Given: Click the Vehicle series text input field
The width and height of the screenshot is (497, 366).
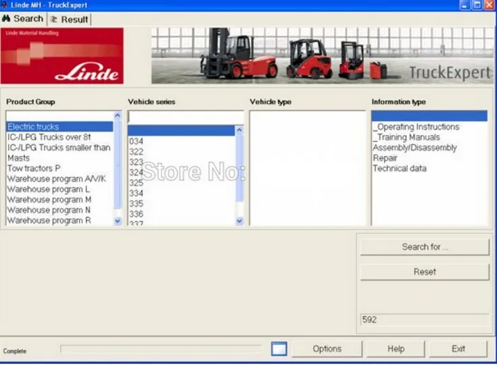Looking at the screenshot, I should [x=186, y=117].
